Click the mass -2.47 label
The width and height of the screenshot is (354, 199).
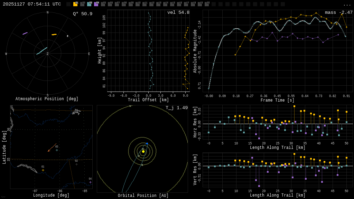pos(338,12)
